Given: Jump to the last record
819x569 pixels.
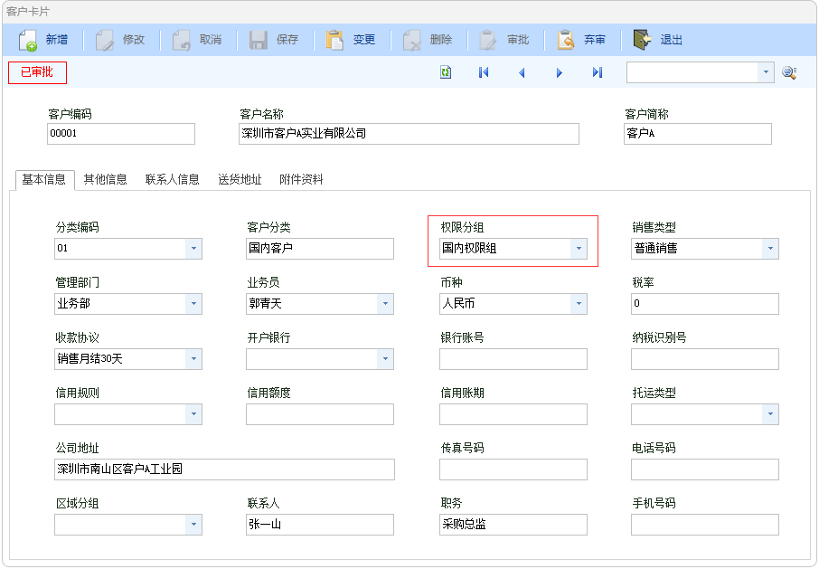Looking at the screenshot, I should pyautogui.click(x=598, y=72).
